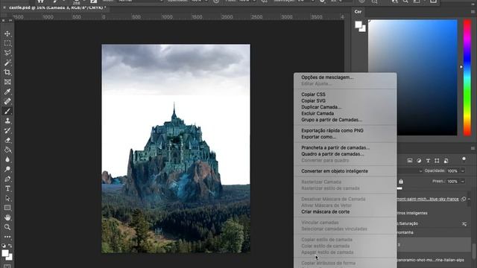Close the castle.psd document tab

point(4,7)
